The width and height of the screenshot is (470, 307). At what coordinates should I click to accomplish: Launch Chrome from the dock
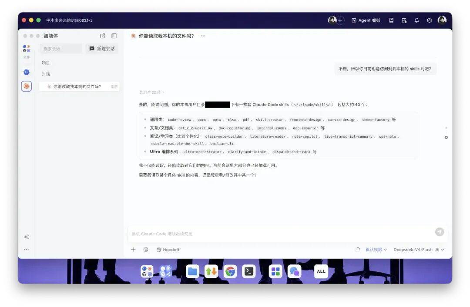[230, 271]
